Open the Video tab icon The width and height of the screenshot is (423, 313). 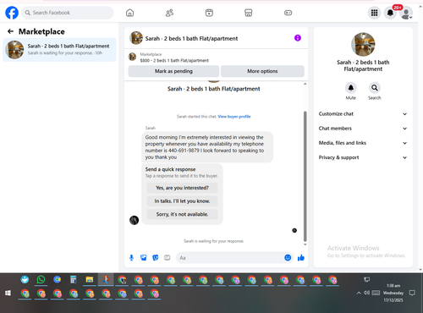[209, 13]
